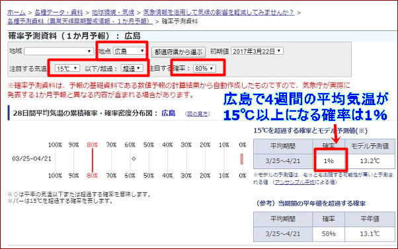Open the 各種予測資料 breadcrumb link

(80, 21)
